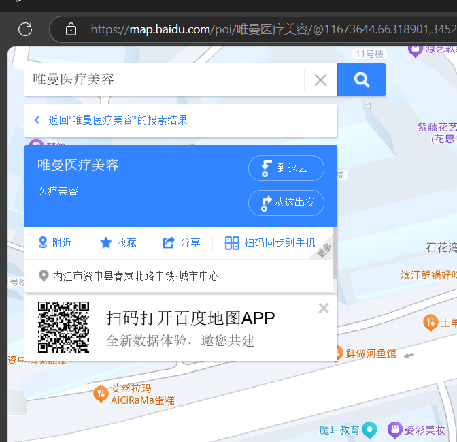Click the AiCiRaMa蛋糕 map marker
457x442 pixels.
101,393
